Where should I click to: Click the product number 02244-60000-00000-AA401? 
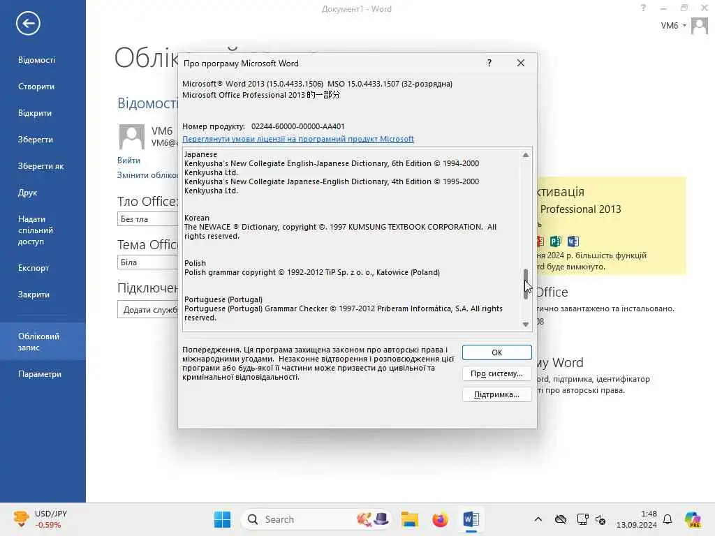coord(297,126)
